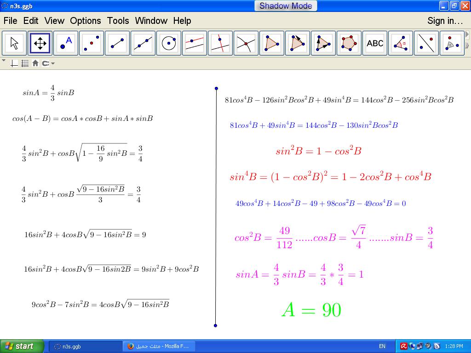Open the Help menu
The image size is (471, 353).
pyautogui.click(x=182, y=21)
